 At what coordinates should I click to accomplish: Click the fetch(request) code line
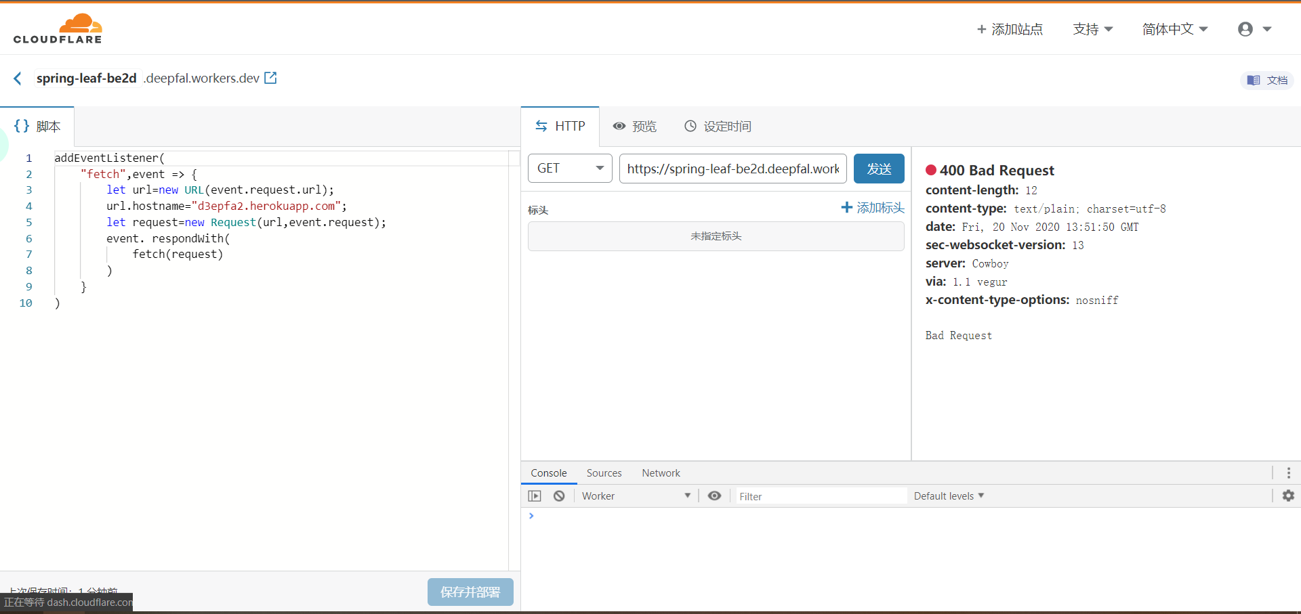coord(178,254)
